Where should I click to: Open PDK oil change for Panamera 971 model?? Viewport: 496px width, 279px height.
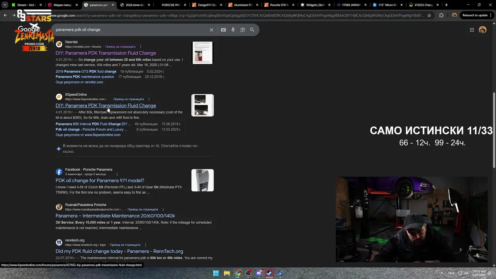tap(100, 181)
